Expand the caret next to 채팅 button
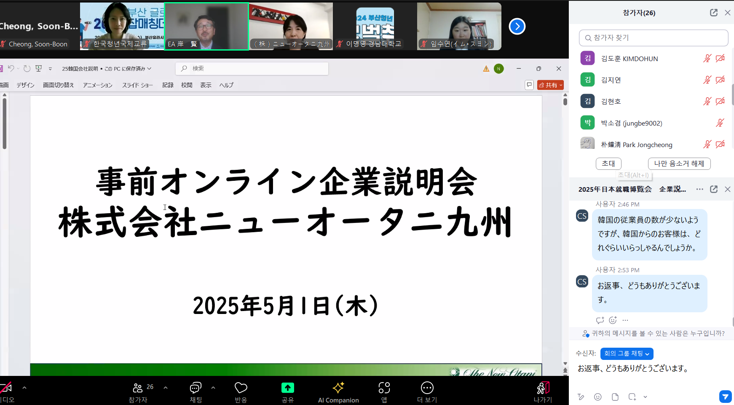Screen dimensions: 734x405 click(213, 388)
